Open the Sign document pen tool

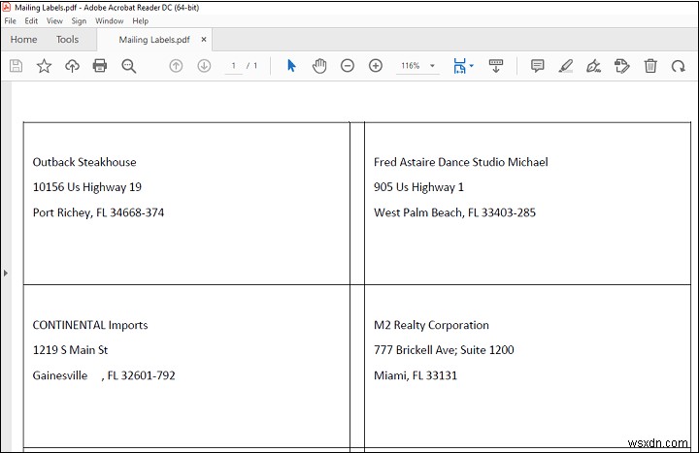(x=594, y=66)
